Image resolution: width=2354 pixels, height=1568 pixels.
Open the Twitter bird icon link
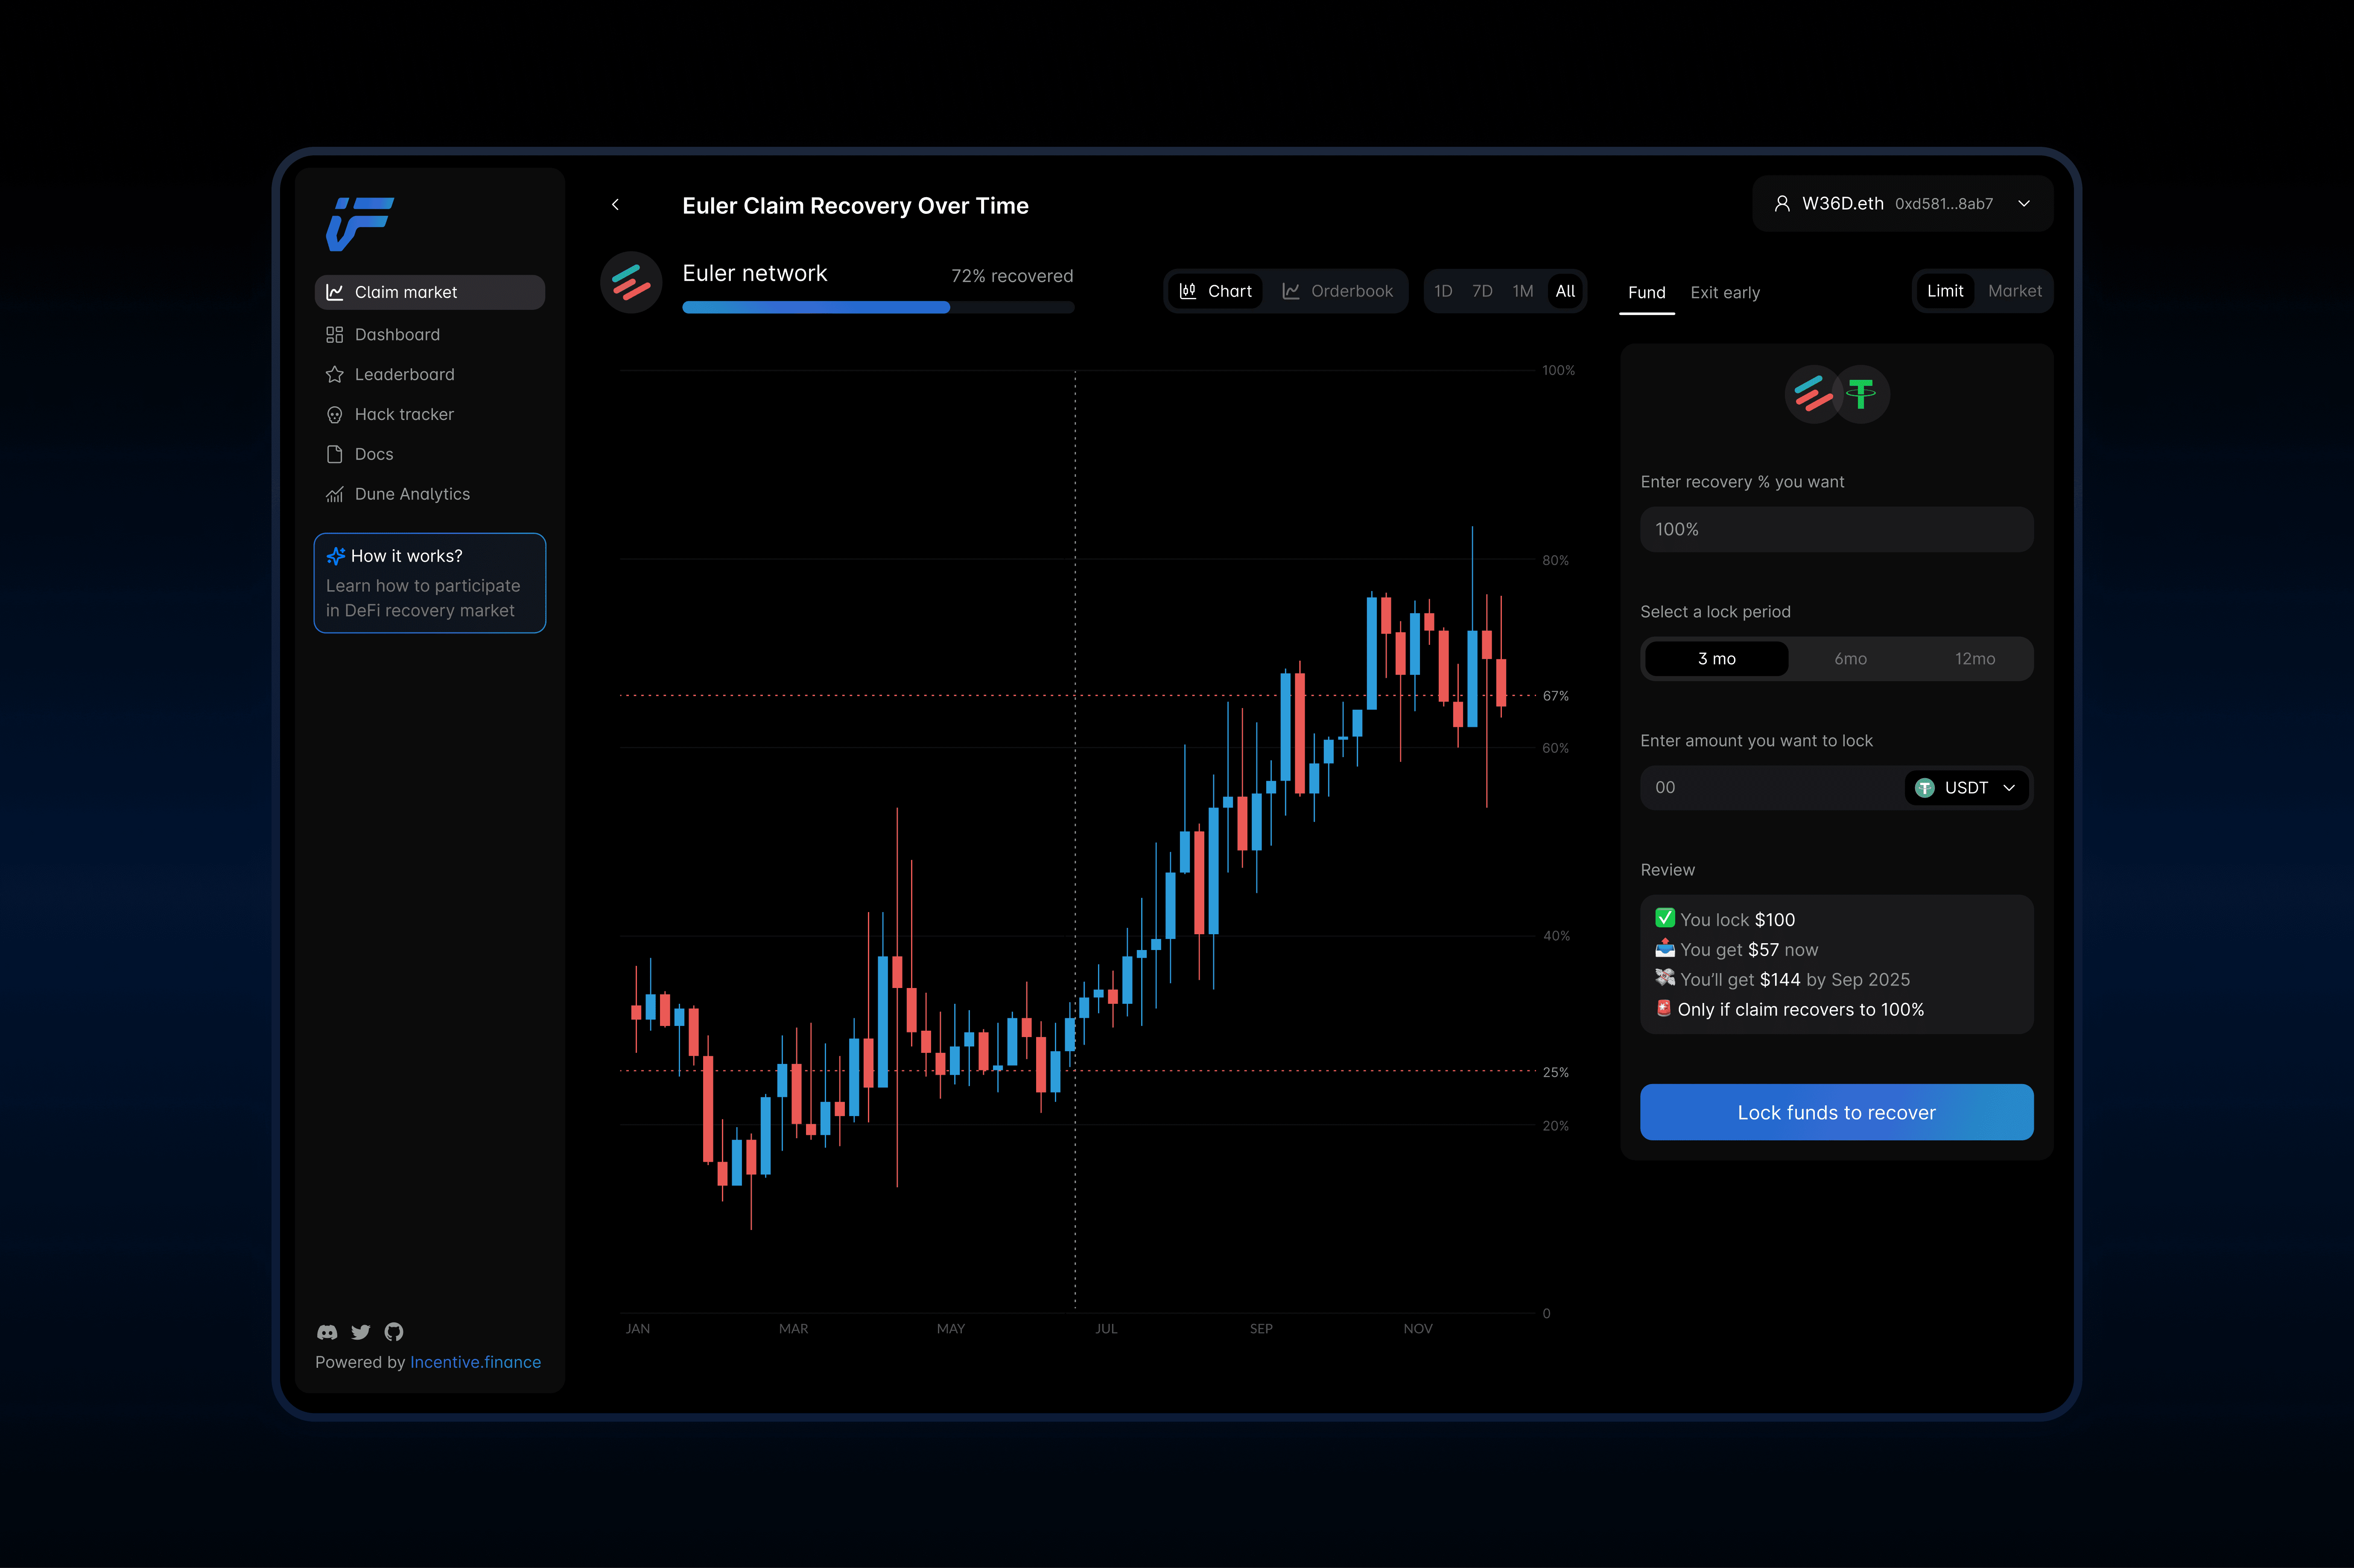click(361, 1332)
